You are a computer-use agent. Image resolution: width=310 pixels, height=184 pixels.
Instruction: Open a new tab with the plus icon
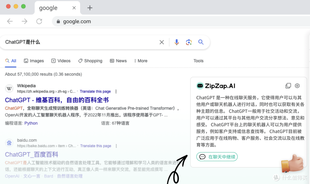[90, 8]
